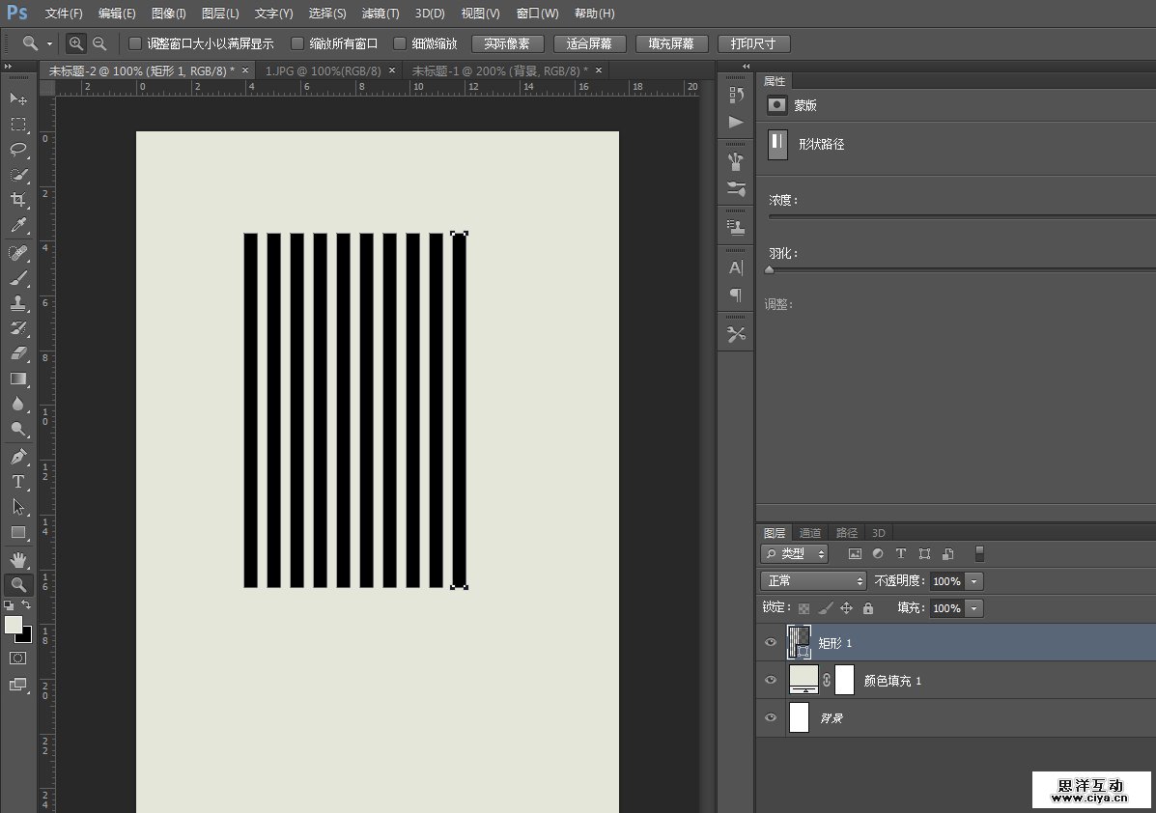
Task: Select the Gradient tool
Action: (x=18, y=378)
